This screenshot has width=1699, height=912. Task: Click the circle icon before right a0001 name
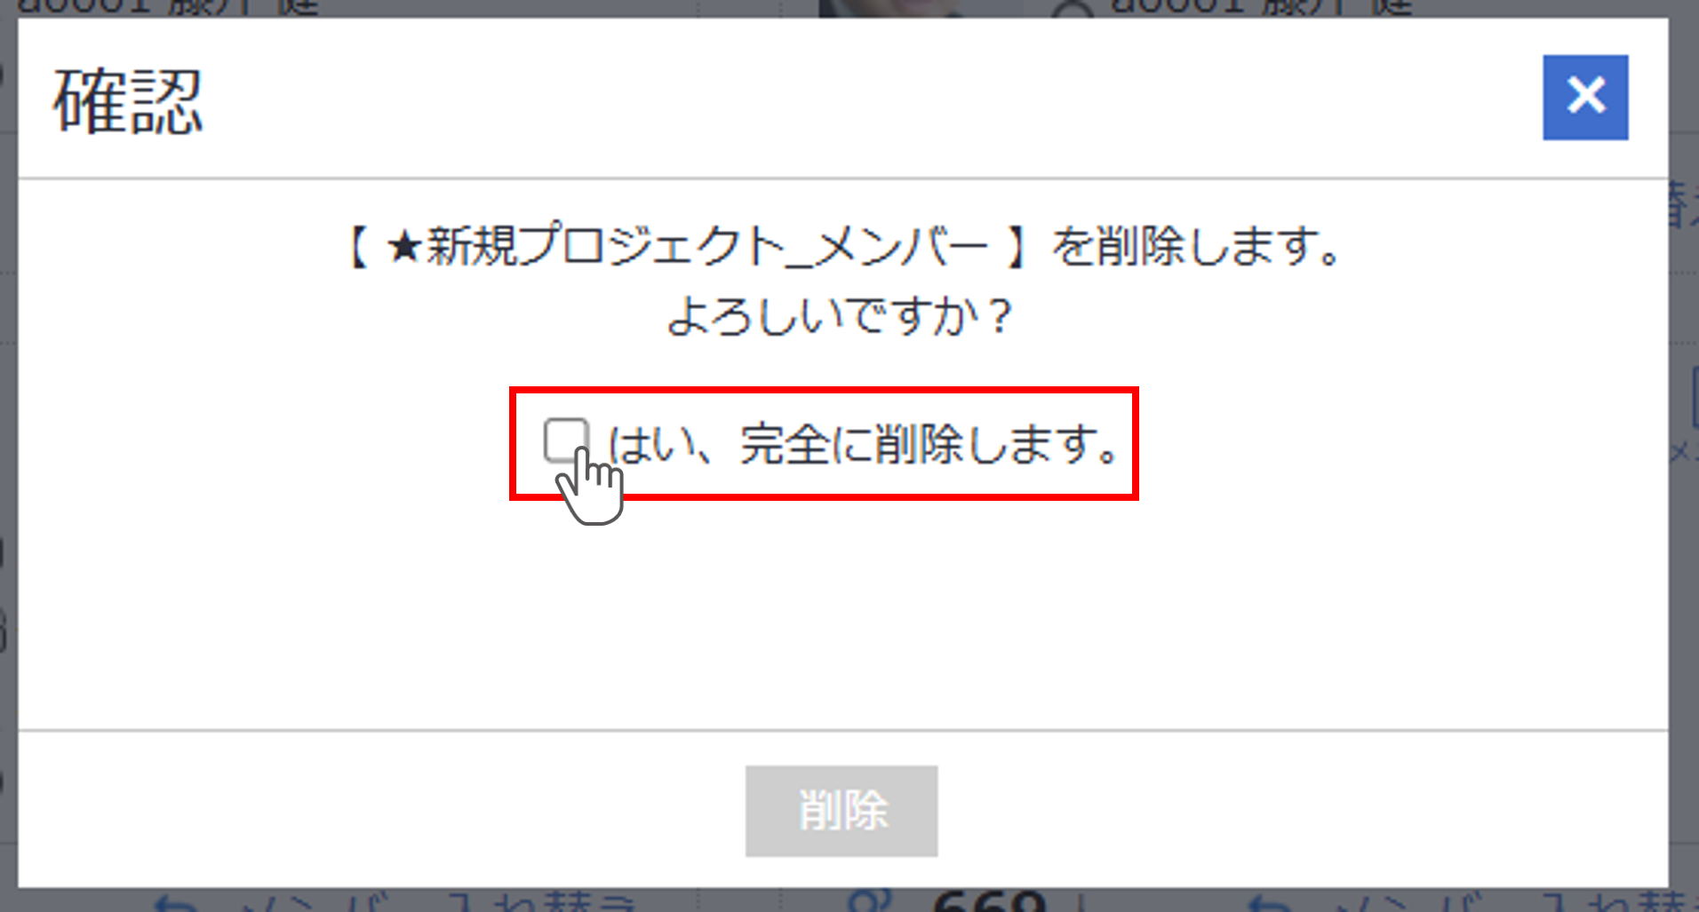[1071, 9]
